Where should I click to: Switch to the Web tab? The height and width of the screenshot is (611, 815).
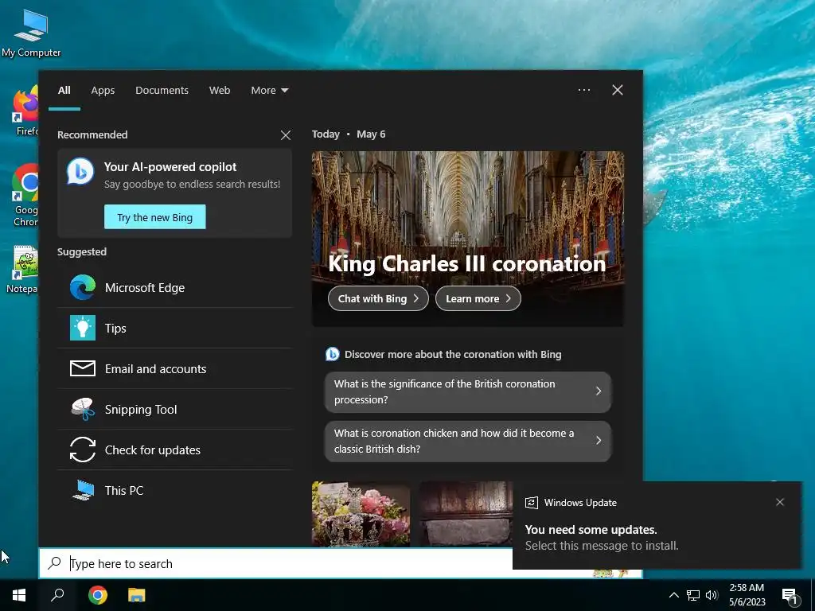pos(220,91)
